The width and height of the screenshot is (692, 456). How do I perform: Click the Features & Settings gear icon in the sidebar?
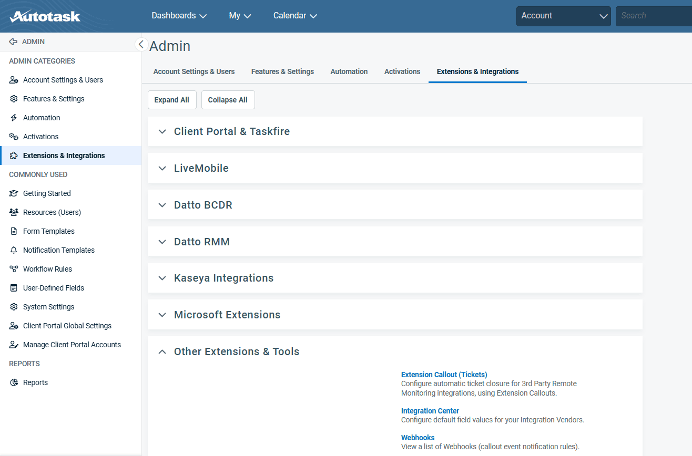14,99
